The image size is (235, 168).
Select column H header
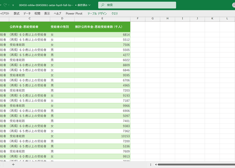(x=167, y=19)
